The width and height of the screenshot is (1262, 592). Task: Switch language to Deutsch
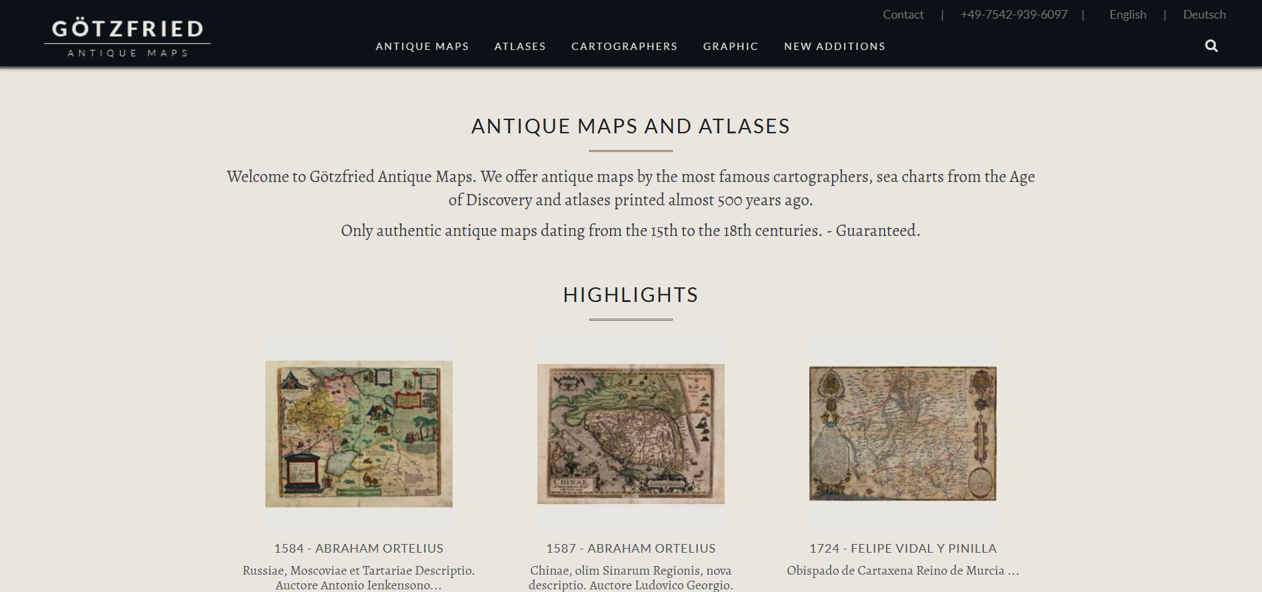tap(1204, 15)
